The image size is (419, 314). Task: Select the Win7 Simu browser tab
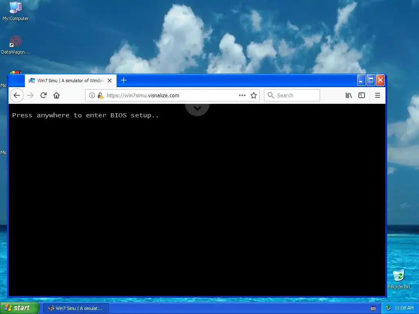[71, 81]
